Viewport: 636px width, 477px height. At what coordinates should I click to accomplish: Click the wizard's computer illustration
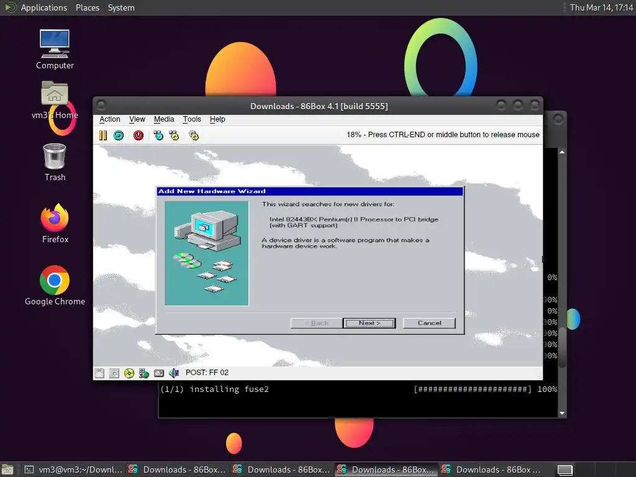(207, 253)
